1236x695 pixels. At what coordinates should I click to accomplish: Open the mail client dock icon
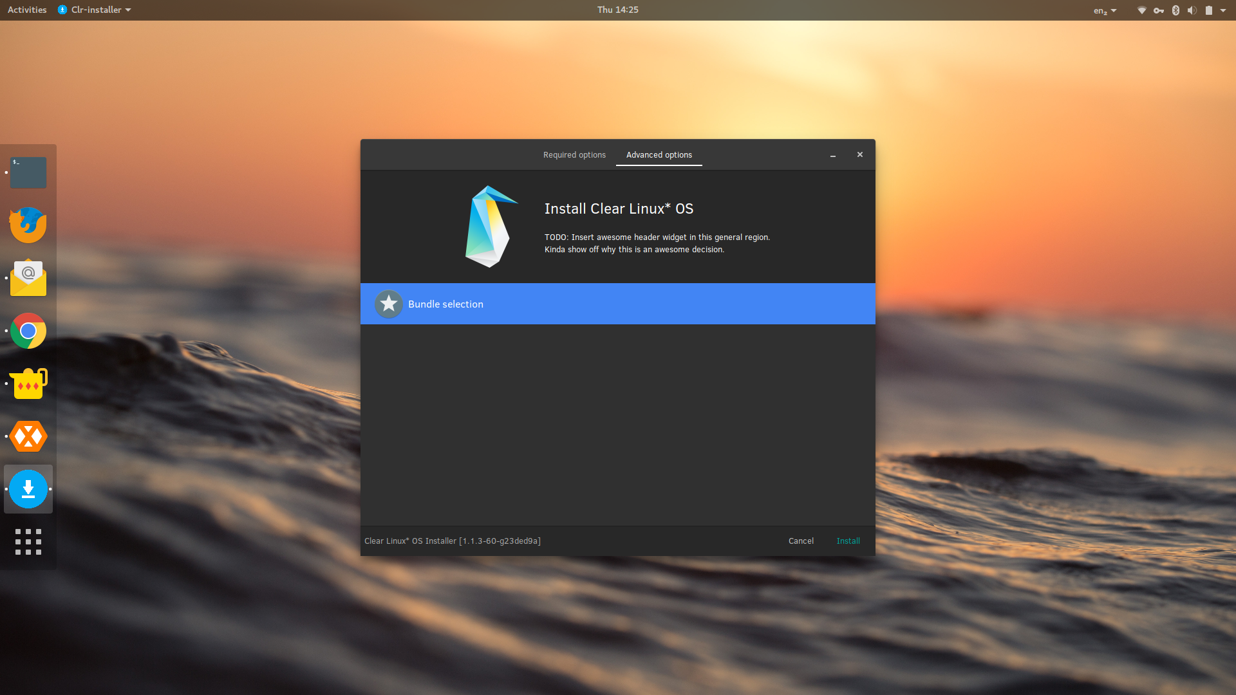click(28, 278)
